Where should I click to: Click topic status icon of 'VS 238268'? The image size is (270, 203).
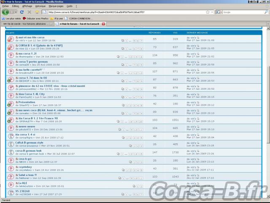click(11, 193)
